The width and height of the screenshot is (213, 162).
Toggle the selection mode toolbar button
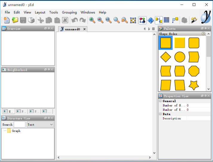(x=142, y=20)
